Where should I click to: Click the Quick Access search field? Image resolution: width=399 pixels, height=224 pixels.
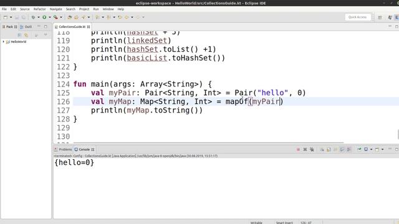(x=357, y=17)
